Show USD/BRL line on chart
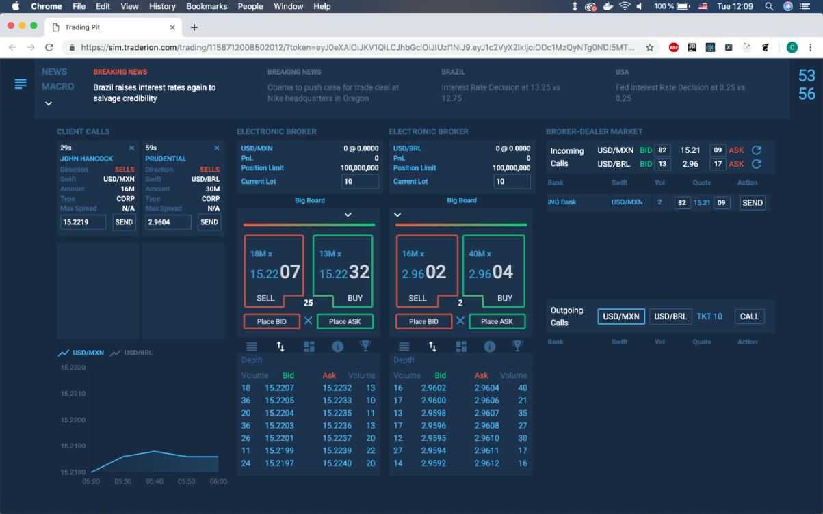This screenshot has width=823, height=514. coord(132,353)
